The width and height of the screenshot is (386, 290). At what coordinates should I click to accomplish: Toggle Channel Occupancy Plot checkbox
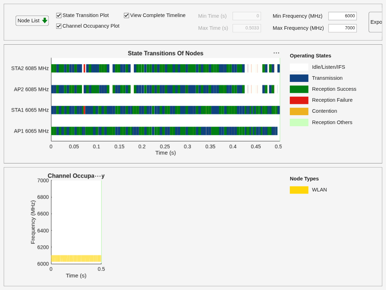click(x=59, y=26)
